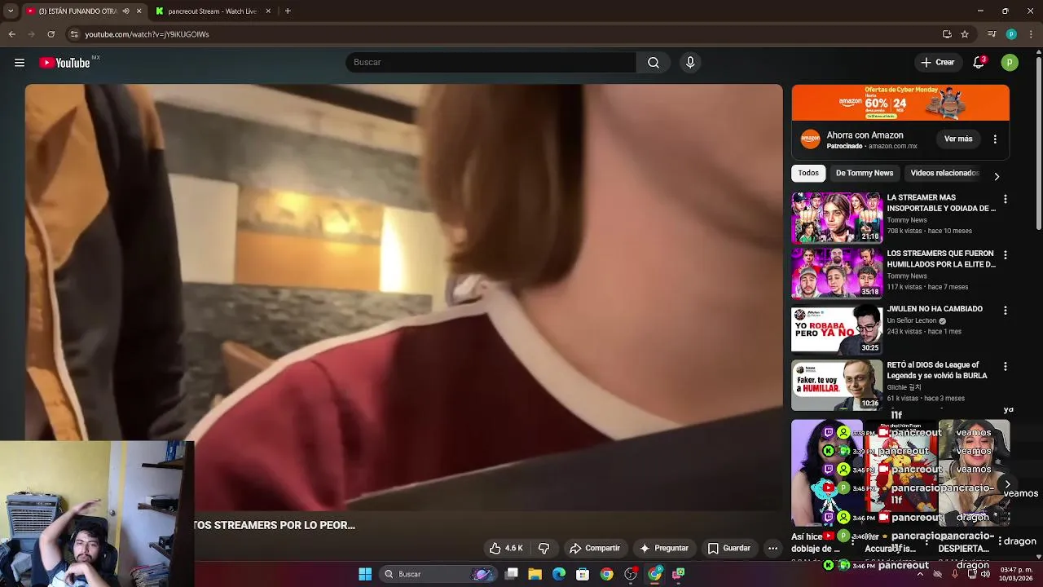
Task: Open the YouTube account avatar menu
Action: coord(1010,63)
